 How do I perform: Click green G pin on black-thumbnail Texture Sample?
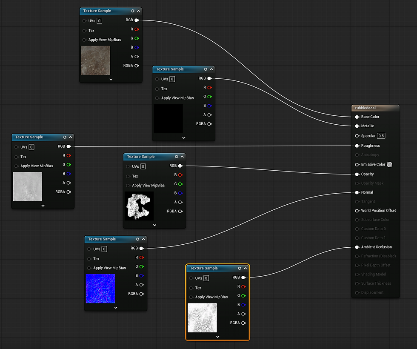209,97
